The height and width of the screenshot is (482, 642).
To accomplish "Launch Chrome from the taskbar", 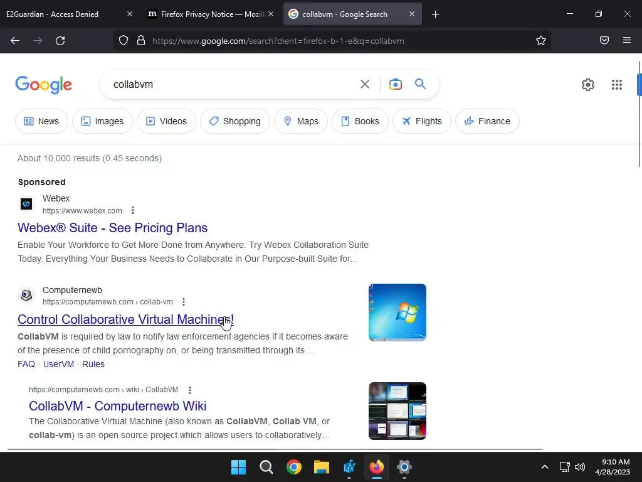I will (294, 467).
